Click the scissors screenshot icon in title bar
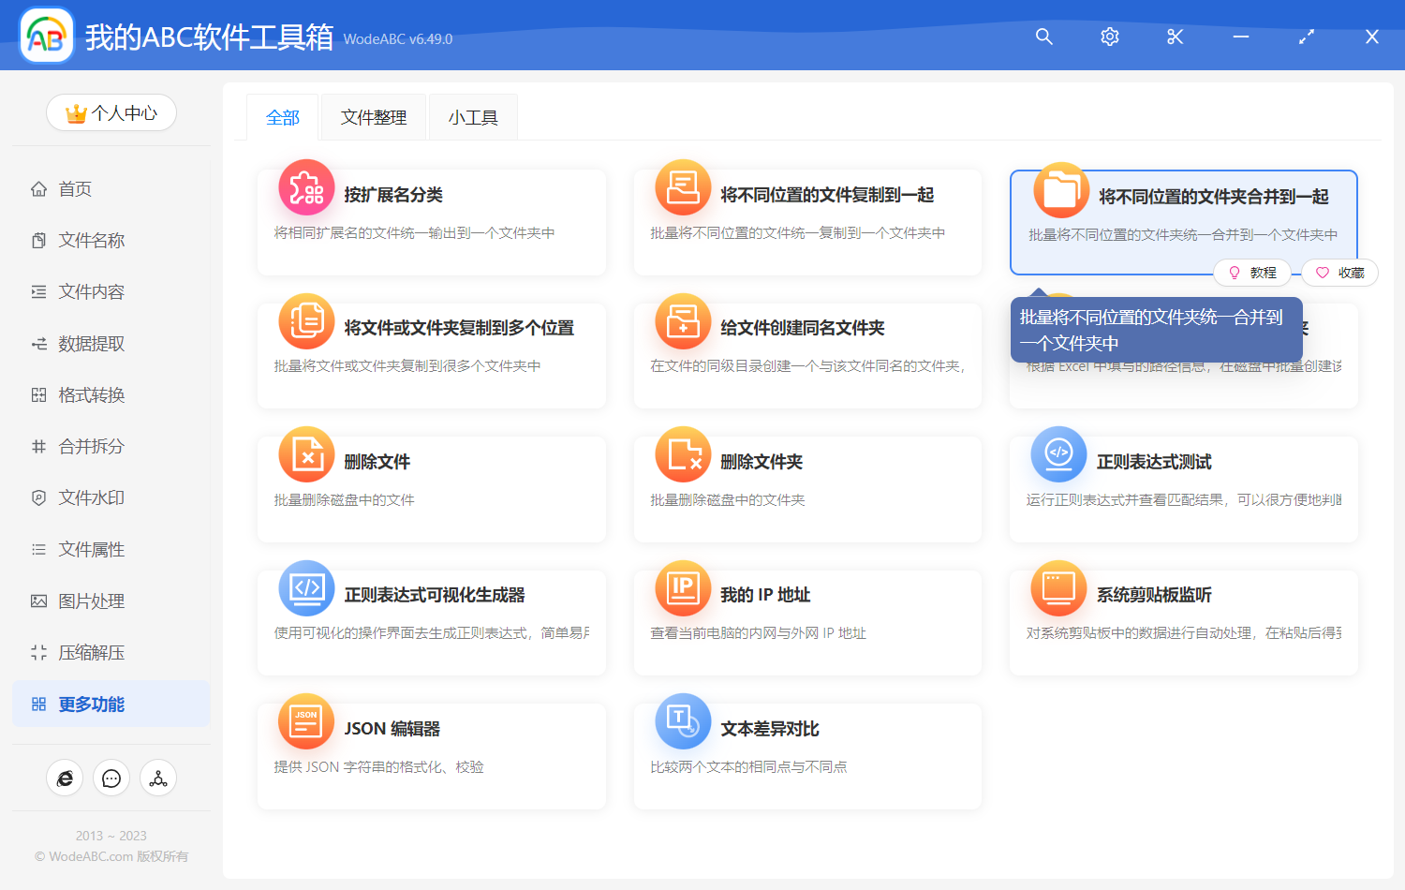Image resolution: width=1405 pixels, height=890 pixels. 1175,37
